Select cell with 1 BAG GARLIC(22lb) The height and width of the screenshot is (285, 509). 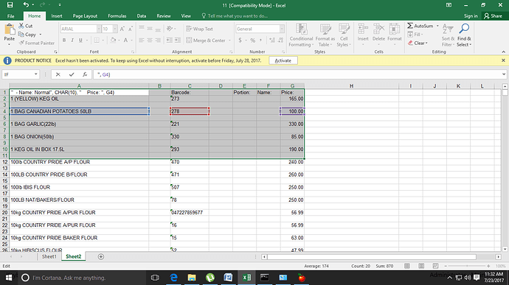click(x=79, y=124)
